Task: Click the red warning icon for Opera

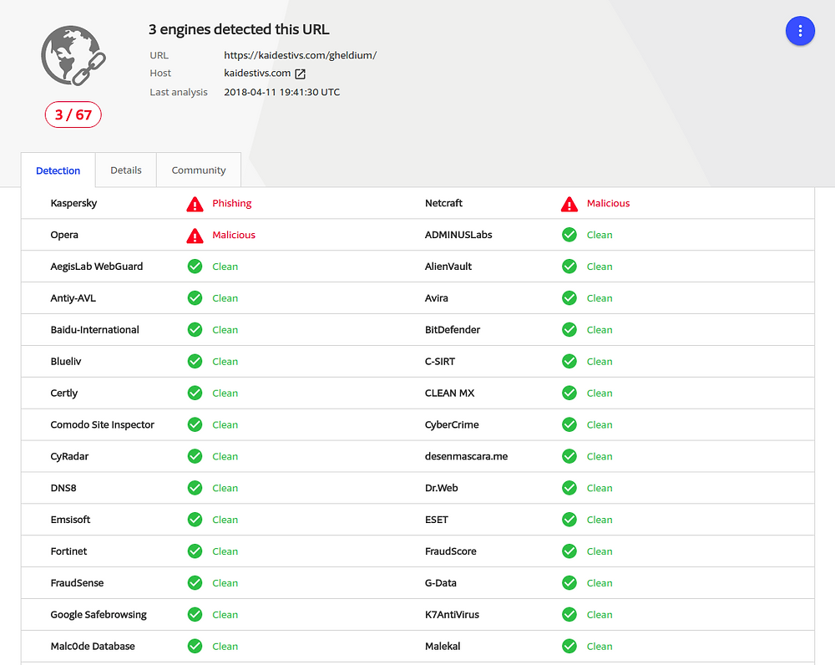Action: pos(195,235)
